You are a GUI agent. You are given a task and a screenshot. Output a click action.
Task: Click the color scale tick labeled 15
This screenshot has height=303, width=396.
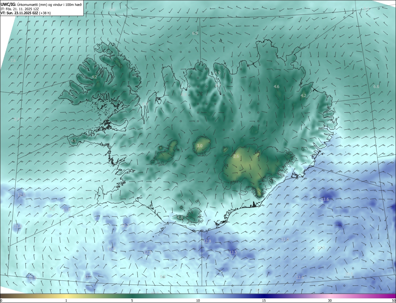264,301
